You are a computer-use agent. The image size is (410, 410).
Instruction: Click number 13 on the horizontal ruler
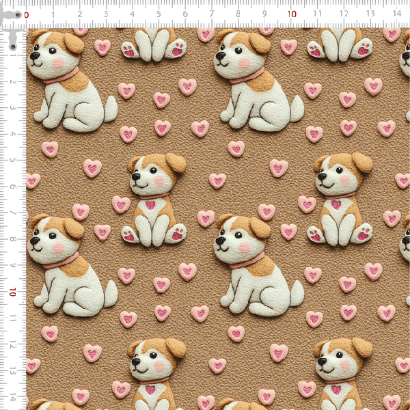(370, 14)
